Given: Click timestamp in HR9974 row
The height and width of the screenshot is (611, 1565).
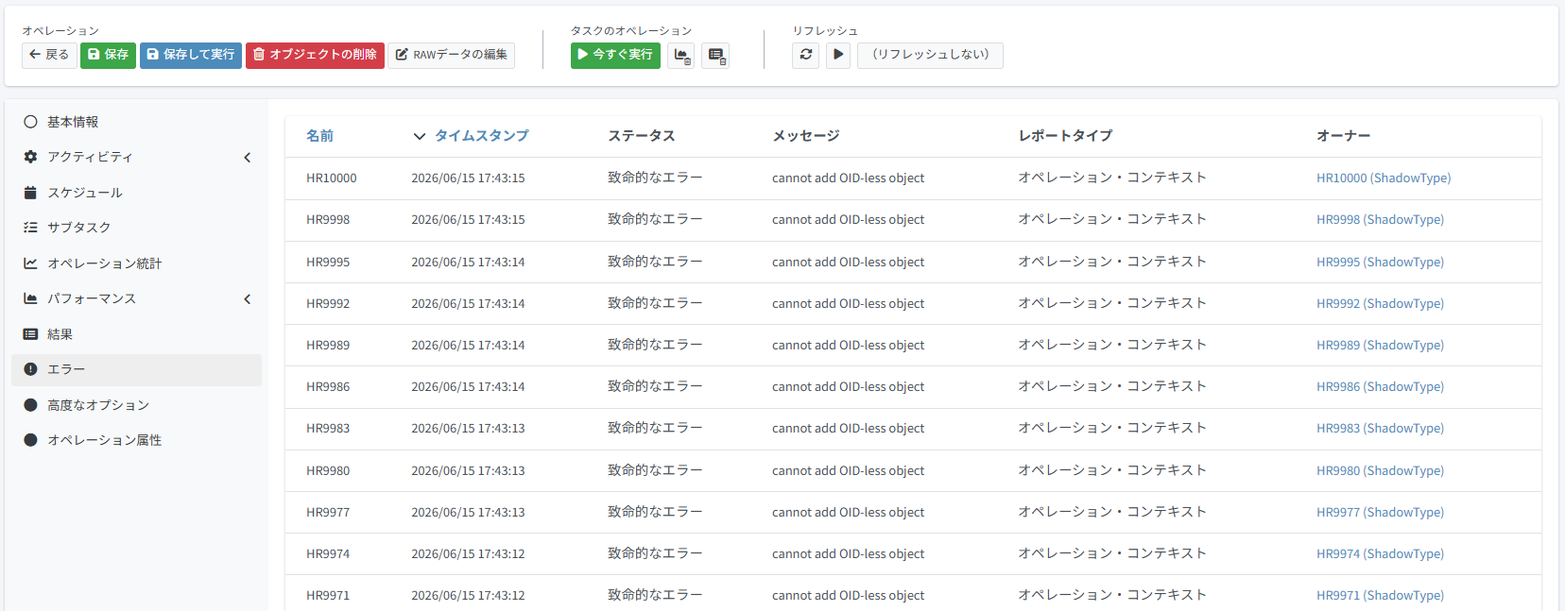Looking at the screenshot, I should pyautogui.click(x=468, y=553).
